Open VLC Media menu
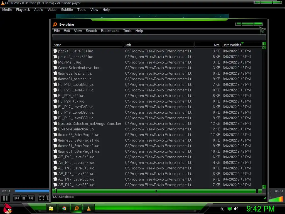 7,10
